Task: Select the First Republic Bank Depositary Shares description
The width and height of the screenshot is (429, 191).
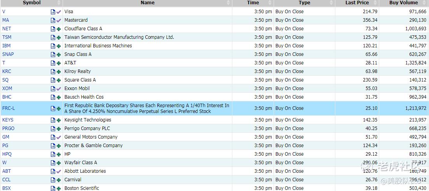Action: [x=146, y=108]
